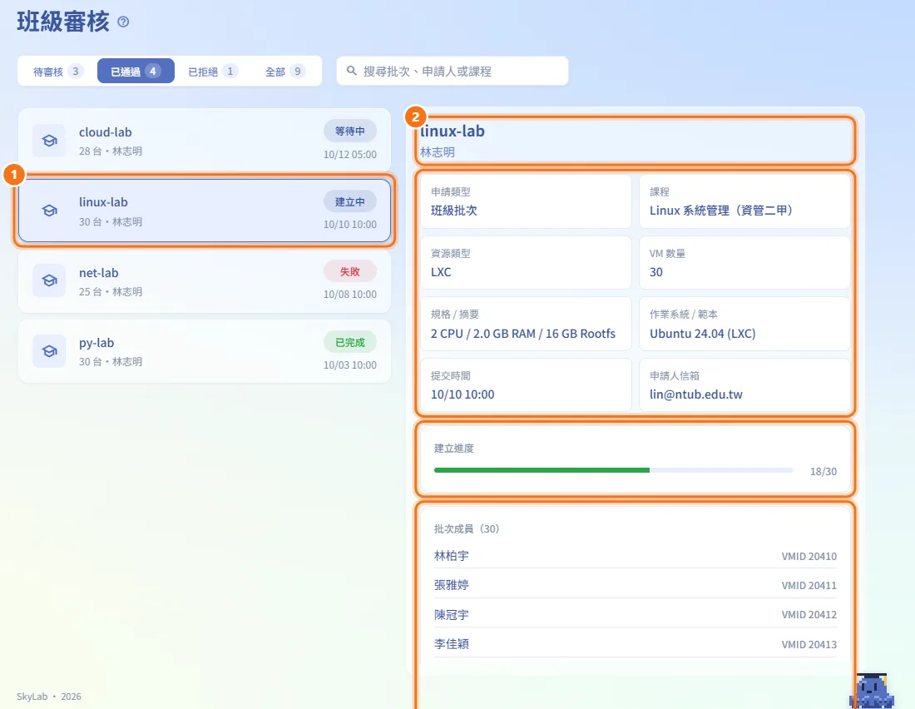Select member row 林柏宇
Viewport: 915px width, 709px height.
tap(635, 556)
